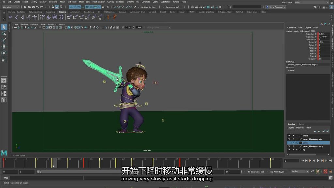Activate the Scale tool in toolbox
The image size is (334, 188).
(x=4, y=59)
